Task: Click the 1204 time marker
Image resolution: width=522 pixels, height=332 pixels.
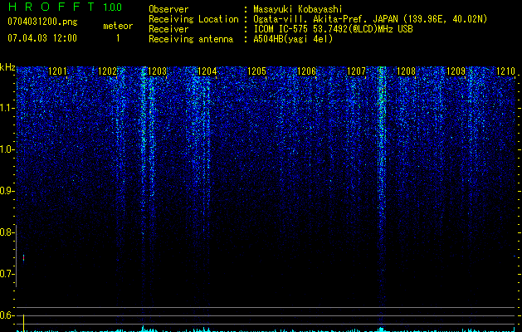Action: click(x=207, y=71)
